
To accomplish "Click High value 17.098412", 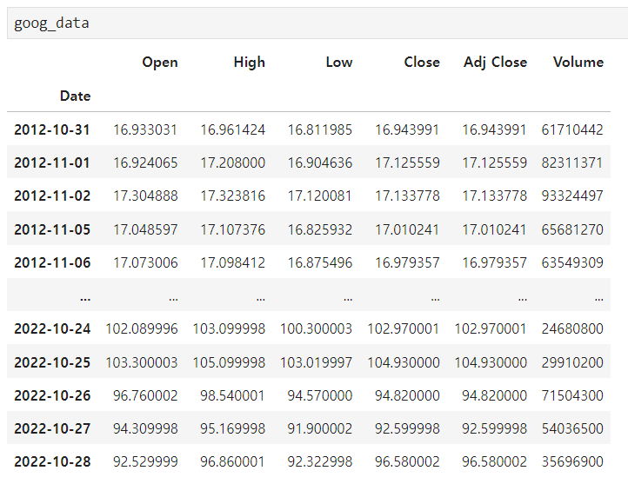I will click(233, 262).
